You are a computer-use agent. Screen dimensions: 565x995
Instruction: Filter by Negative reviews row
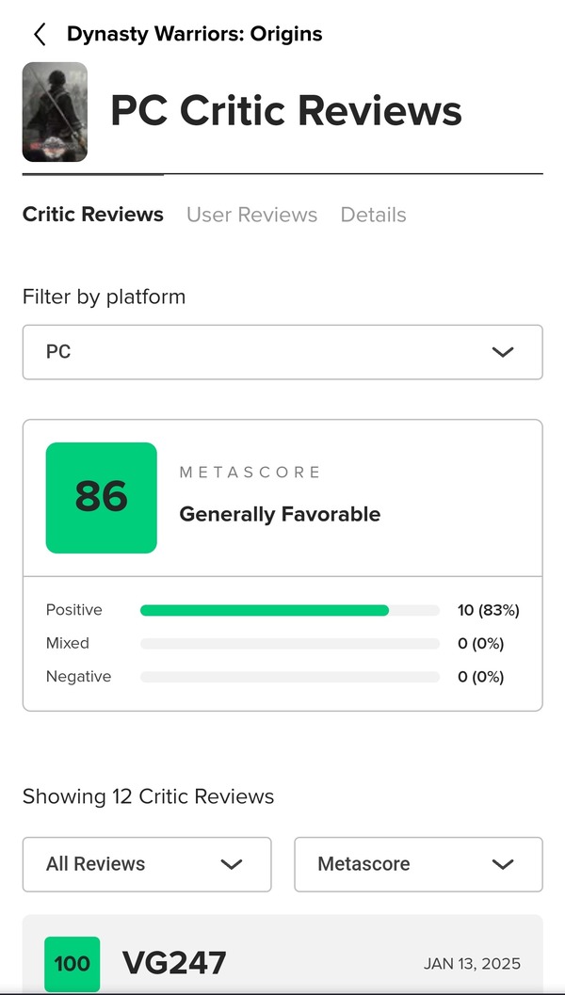click(x=282, y=677)
